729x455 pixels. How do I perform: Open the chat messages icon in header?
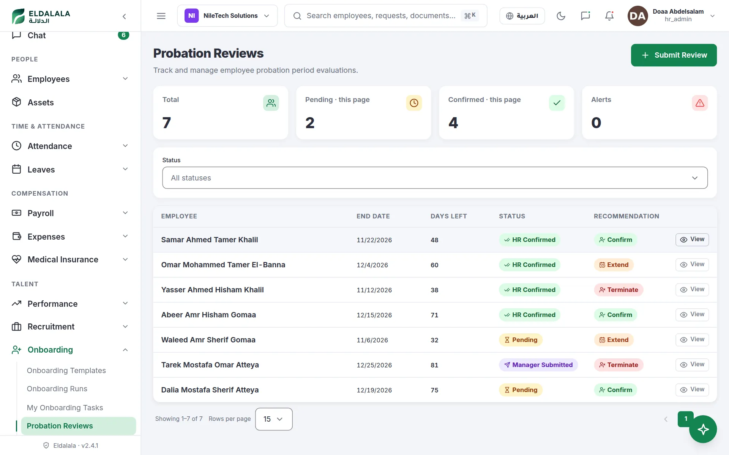585,16
